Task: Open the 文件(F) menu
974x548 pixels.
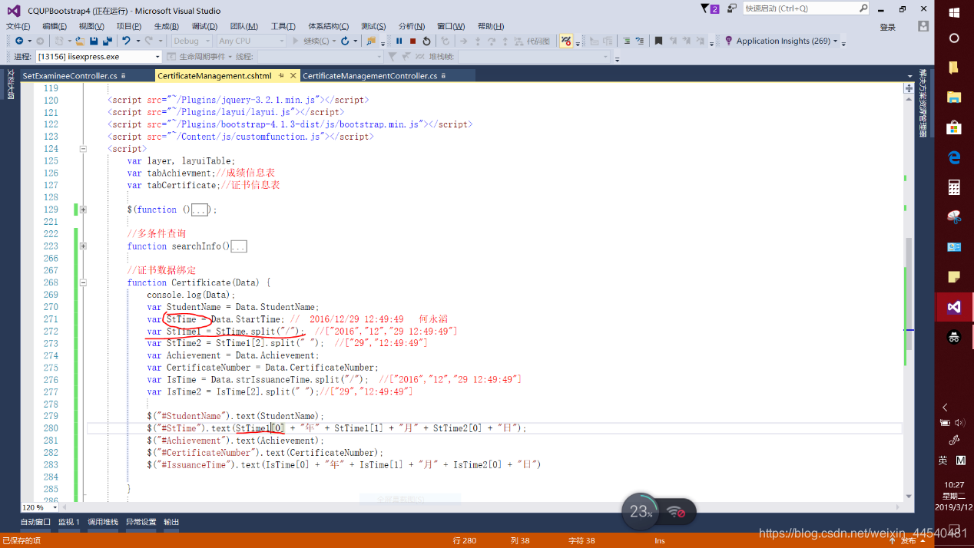Action: [x=18, y=26]
